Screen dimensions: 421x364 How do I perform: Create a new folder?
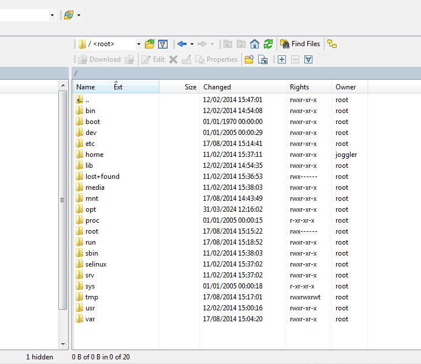pos(249,59)
